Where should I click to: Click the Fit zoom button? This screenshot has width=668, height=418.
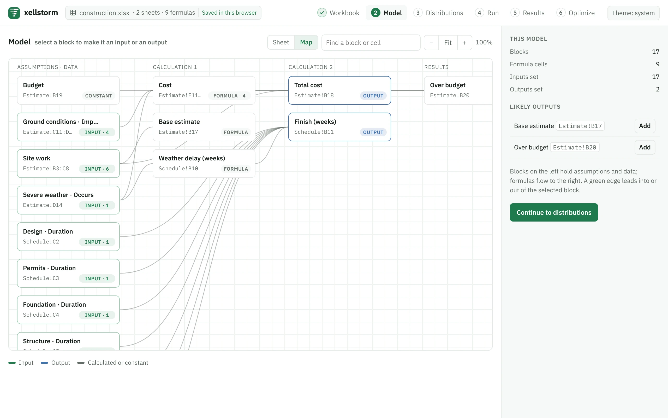pos(448,43)
